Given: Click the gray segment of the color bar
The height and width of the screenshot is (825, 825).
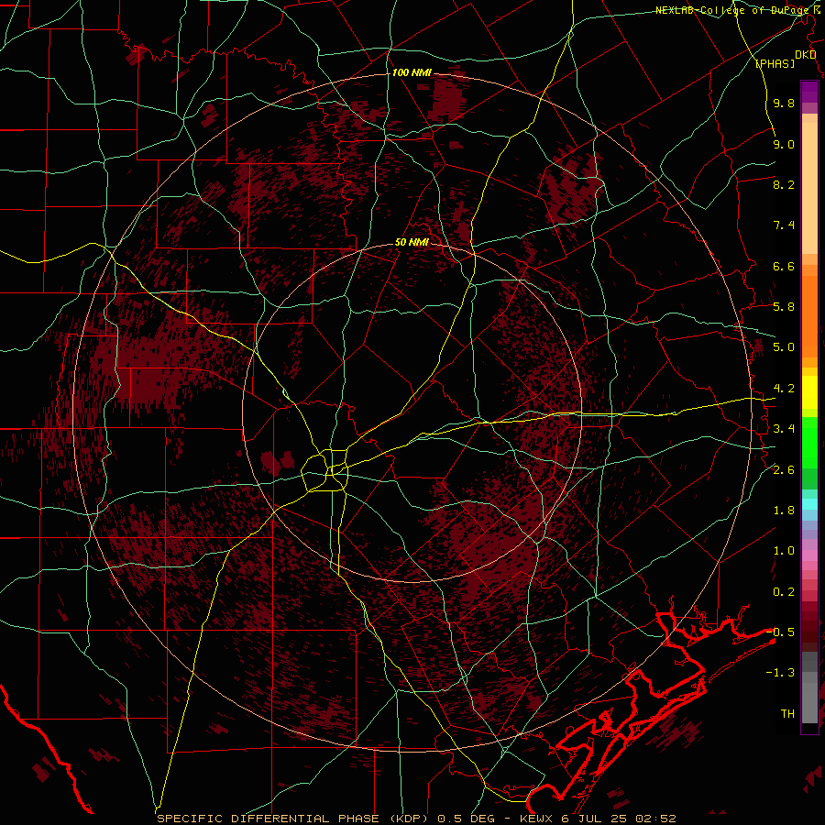Looking at the screenshot, I should coord(809,688).
